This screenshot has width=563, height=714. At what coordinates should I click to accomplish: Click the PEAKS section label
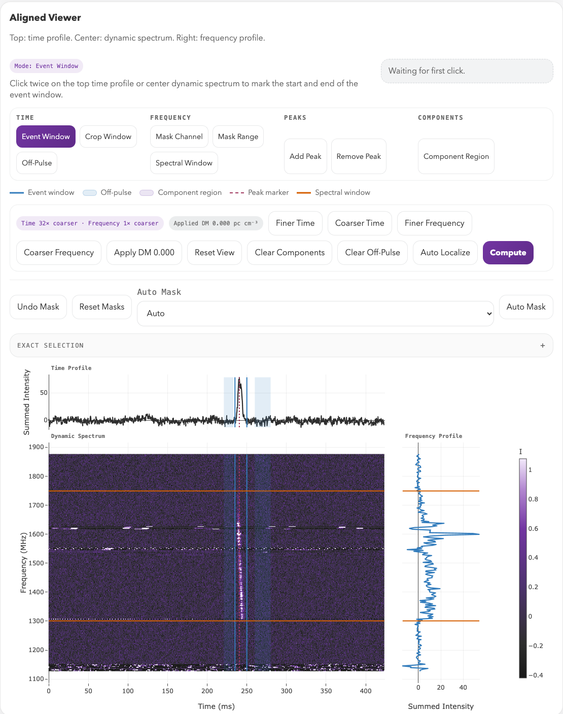point(295,118)
